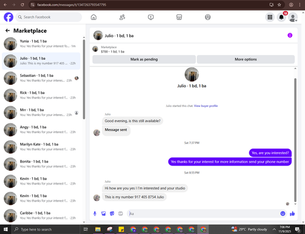Show hidden system tray icons

click(x=274, y=229)
